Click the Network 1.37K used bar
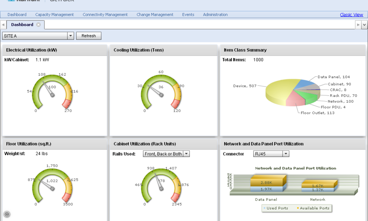Screen dimensions: 368x221 pyautogui.click(x=318, y=190)
